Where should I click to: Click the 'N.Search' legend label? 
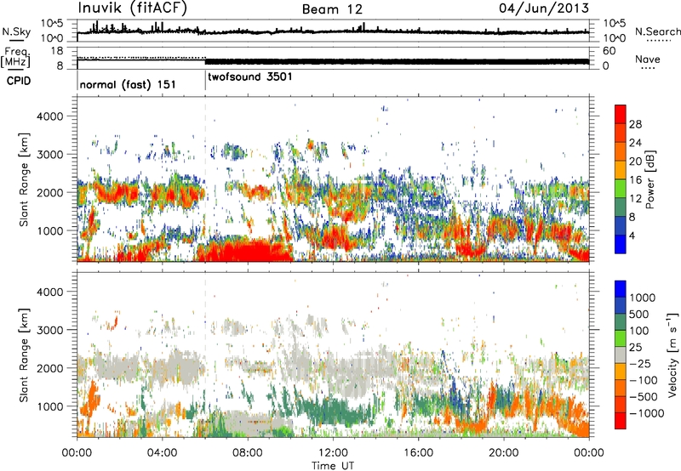coord(657,31)
